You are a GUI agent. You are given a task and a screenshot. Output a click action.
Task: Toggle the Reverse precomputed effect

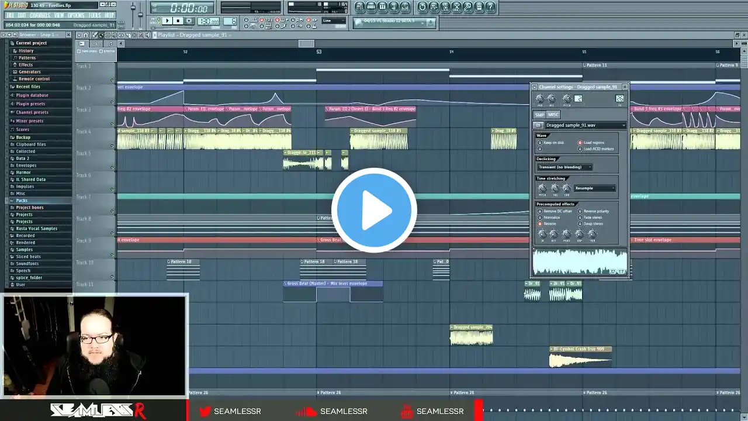pos(540,224)
